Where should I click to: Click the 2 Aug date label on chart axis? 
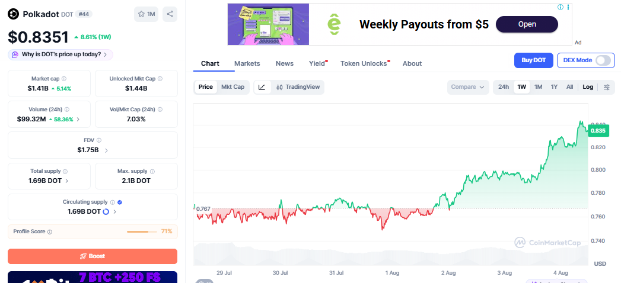click(x=448, y=273)
